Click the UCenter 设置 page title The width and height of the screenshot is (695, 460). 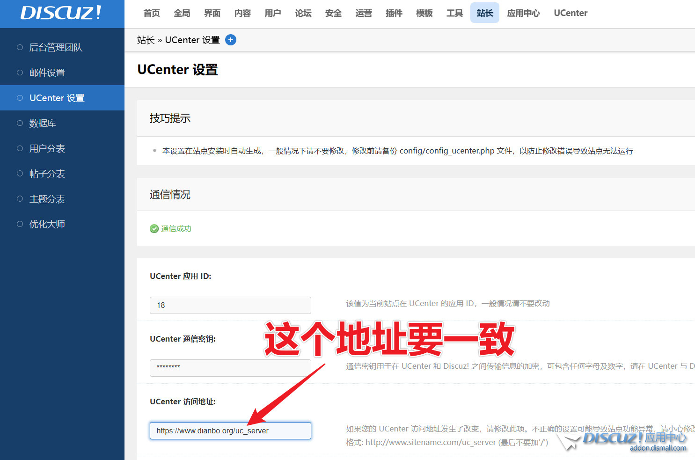(177, 70)
